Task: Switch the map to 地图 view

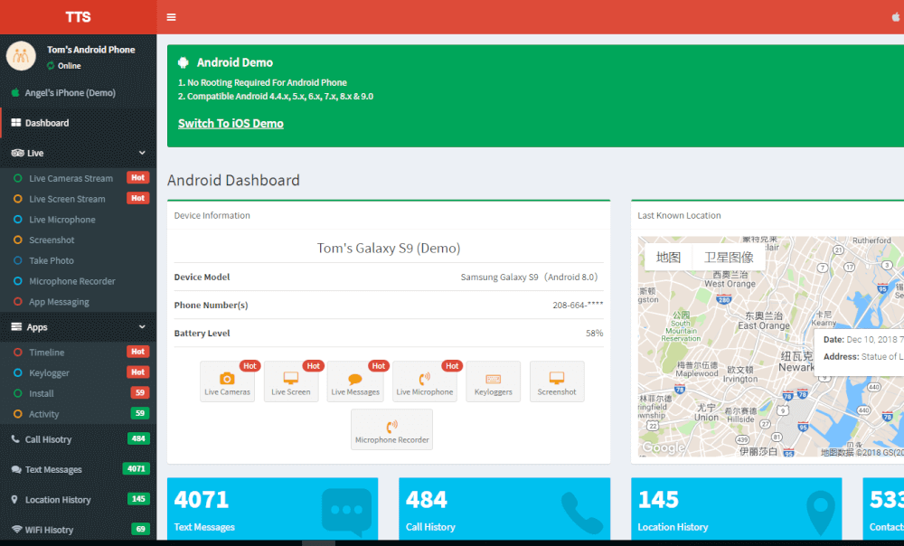Action: 668,257
